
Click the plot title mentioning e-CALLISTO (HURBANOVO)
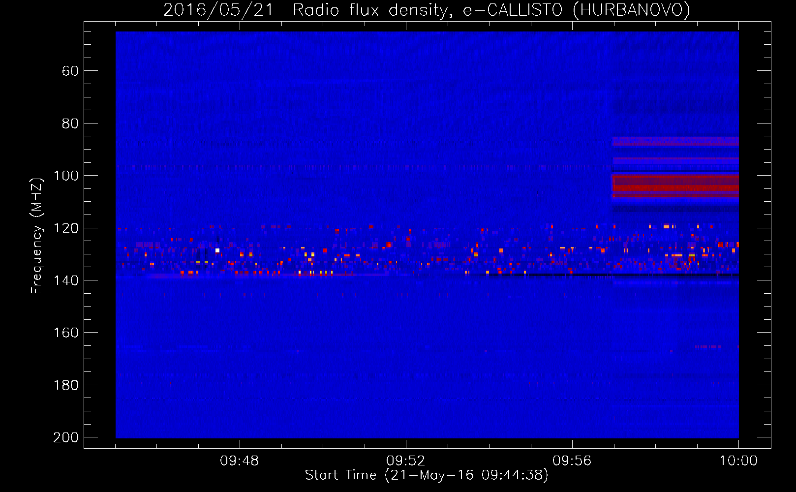tap(427, 10)
